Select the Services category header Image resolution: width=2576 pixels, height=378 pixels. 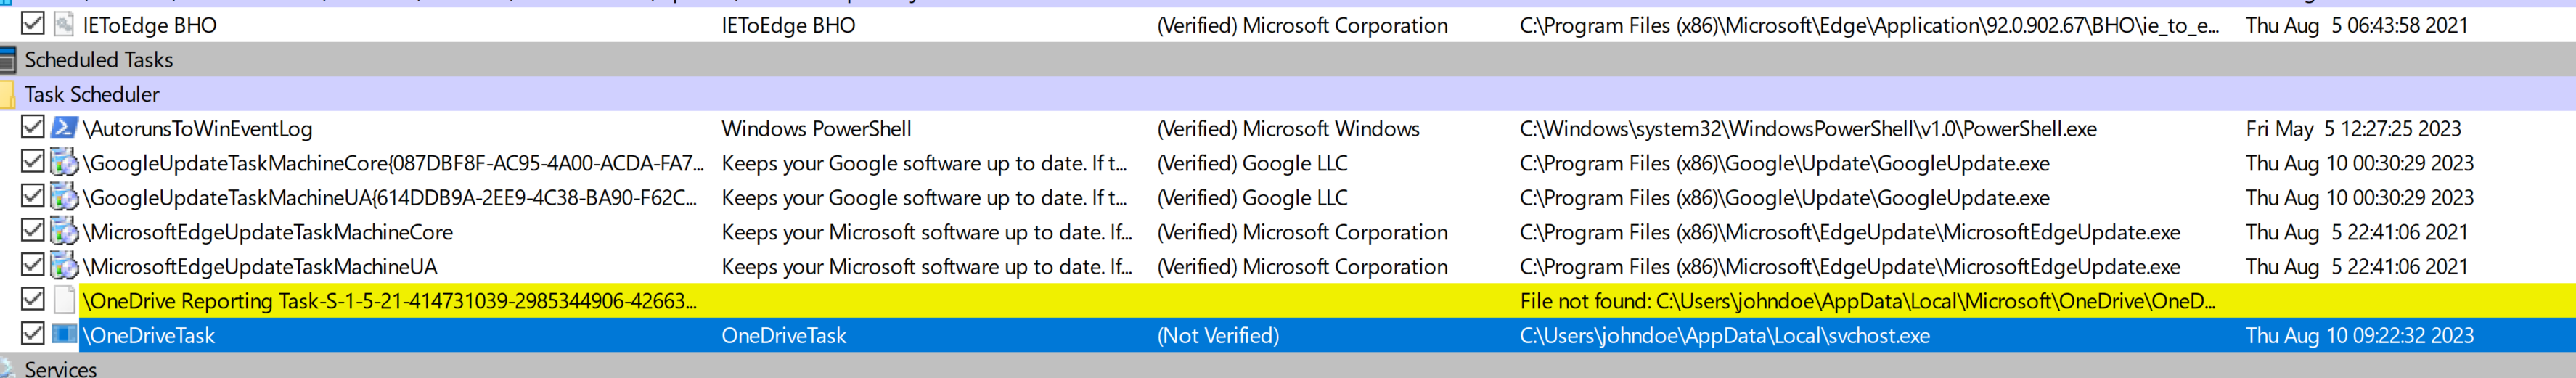pos(1288,366)
